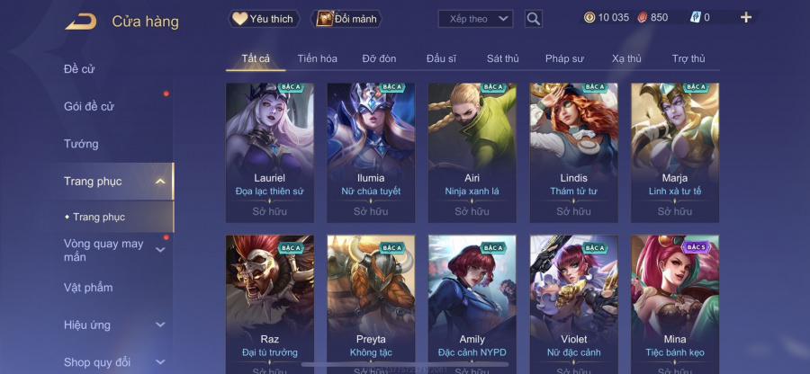Expand the Shop quy đổi section
810x374 pixels.
160,362
